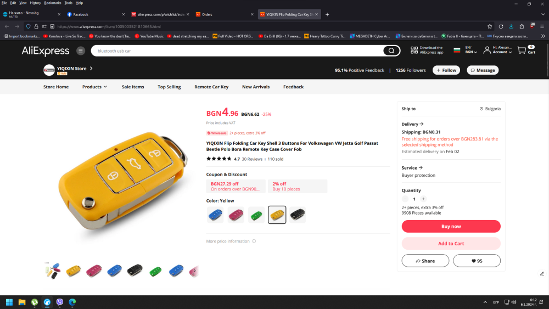
Task: Open Viber from the taskbar
Action: coord(59,302)
